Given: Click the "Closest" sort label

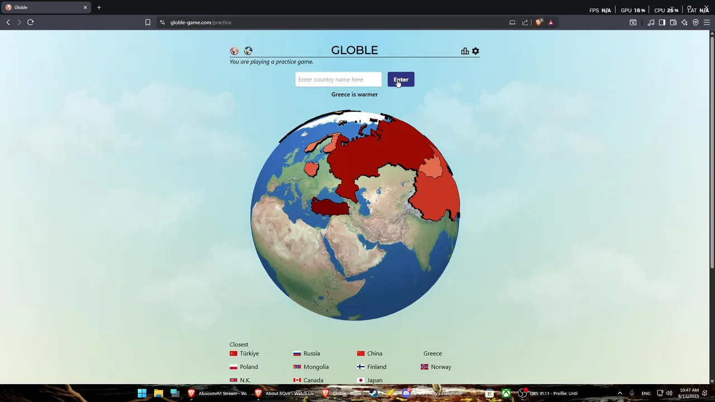Looking at the screenshot, I should click(239, 344).
